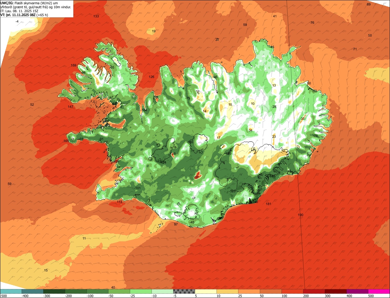Click the title line 'UWC/IG: Flæði skynvarma (W/m2) um'
390x298 pixels.
point(30,3)
